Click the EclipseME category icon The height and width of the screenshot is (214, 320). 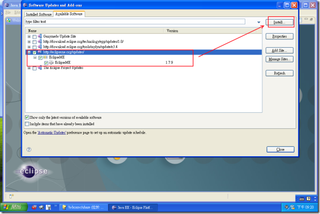[46, 57]
